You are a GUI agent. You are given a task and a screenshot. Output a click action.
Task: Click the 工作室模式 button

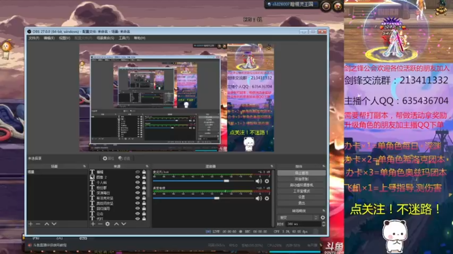point(301,191)
